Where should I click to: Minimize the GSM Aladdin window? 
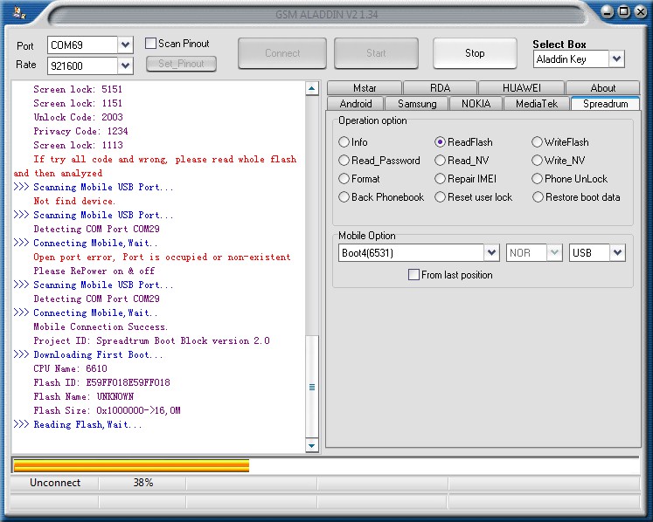pyautogui.click(x=608, y=11)
